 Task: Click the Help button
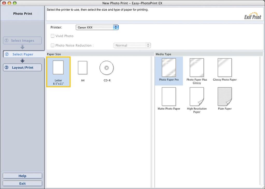(22, 176)
